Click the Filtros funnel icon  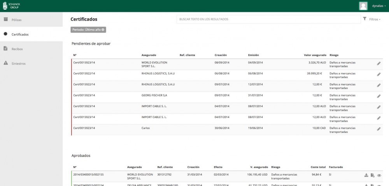[x=364, y=19]
